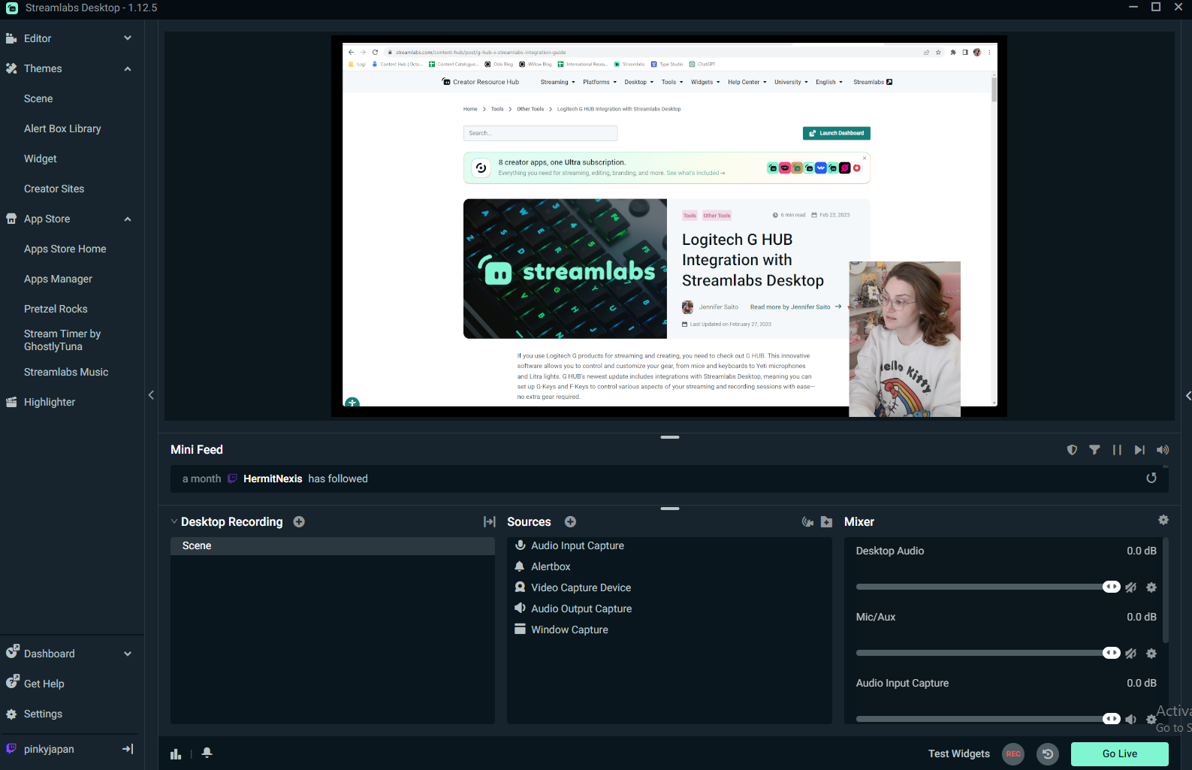The height and width of the screenshot is (770, 1192).
Task: Open the add source folder icon
Action: tap(826, 522)
